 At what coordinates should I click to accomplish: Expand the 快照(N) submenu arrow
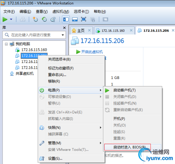[101, 128]
